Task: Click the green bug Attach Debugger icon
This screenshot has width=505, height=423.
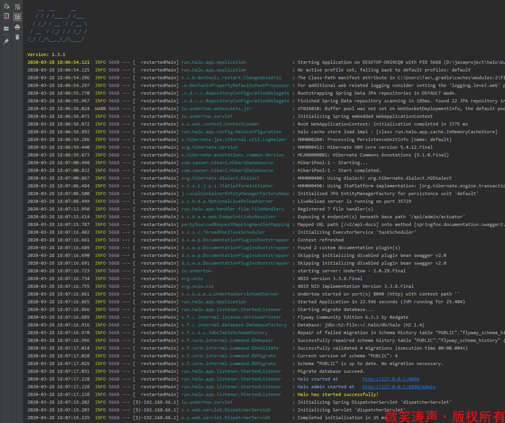Action: pyautogui.click(x=6, y=6)
